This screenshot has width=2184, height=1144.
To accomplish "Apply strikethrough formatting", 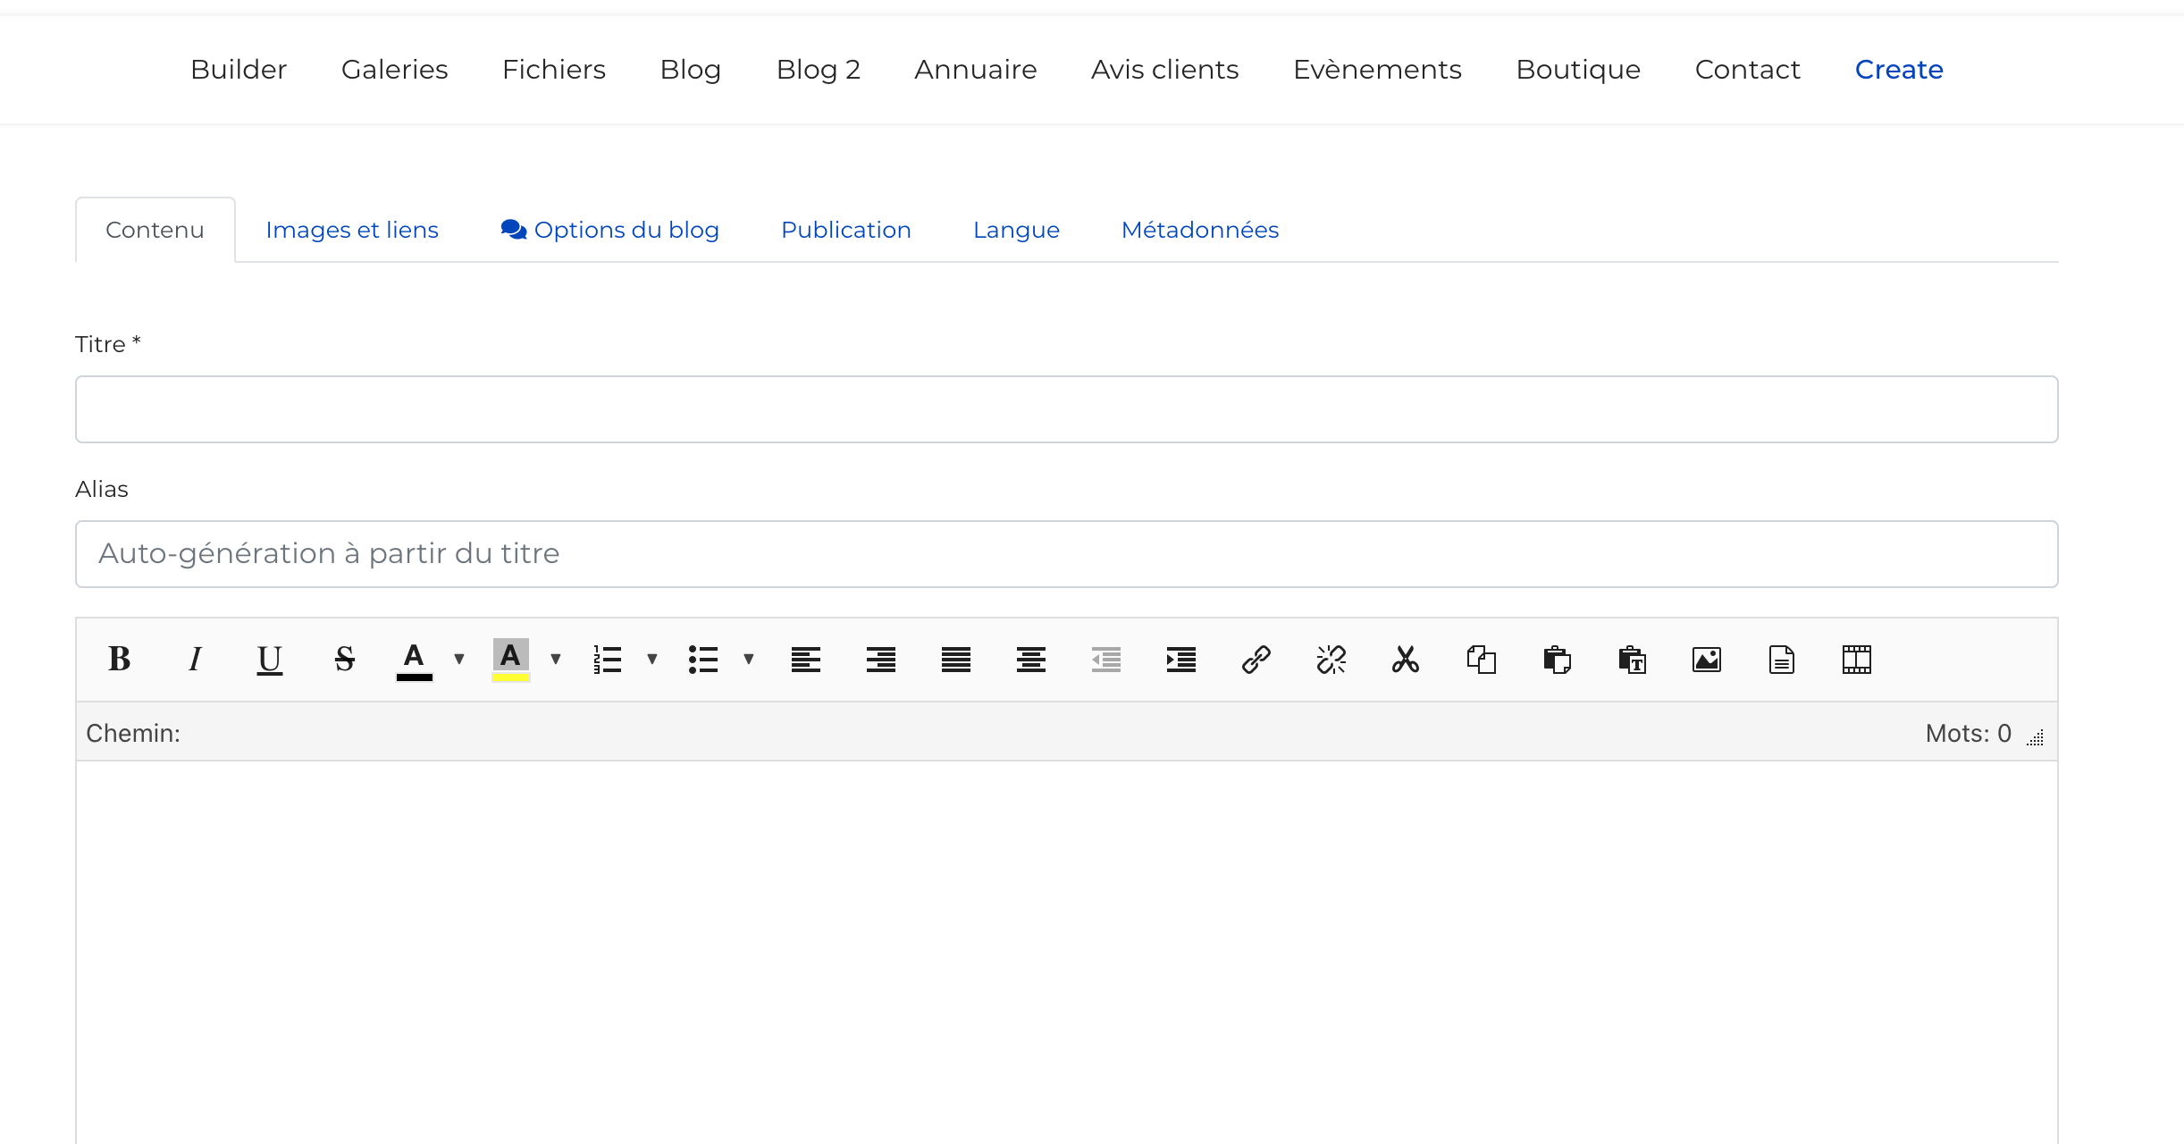I will coord(344,660).
